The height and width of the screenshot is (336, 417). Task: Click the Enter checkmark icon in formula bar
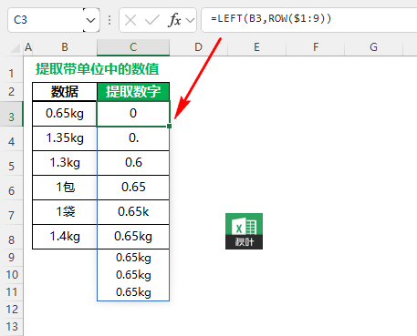[x=152, y=20]
